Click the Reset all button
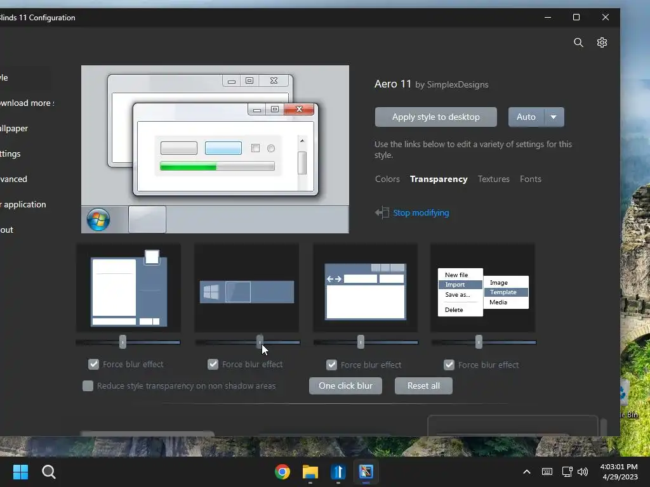Image resolution: width=650 pixels, height=487 pixels. pyautogui.click(x=423, y=386)
